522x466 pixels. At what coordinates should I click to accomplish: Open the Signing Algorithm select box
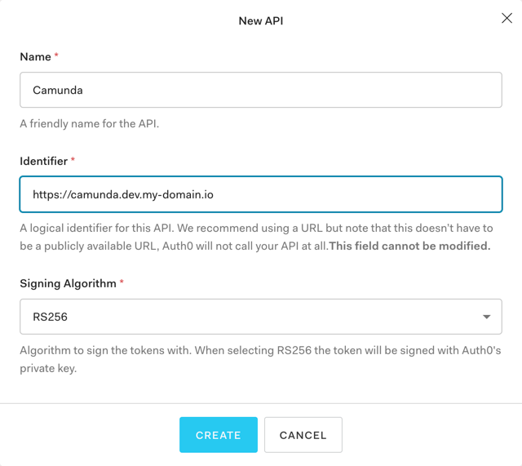click(x=261, y=317)
